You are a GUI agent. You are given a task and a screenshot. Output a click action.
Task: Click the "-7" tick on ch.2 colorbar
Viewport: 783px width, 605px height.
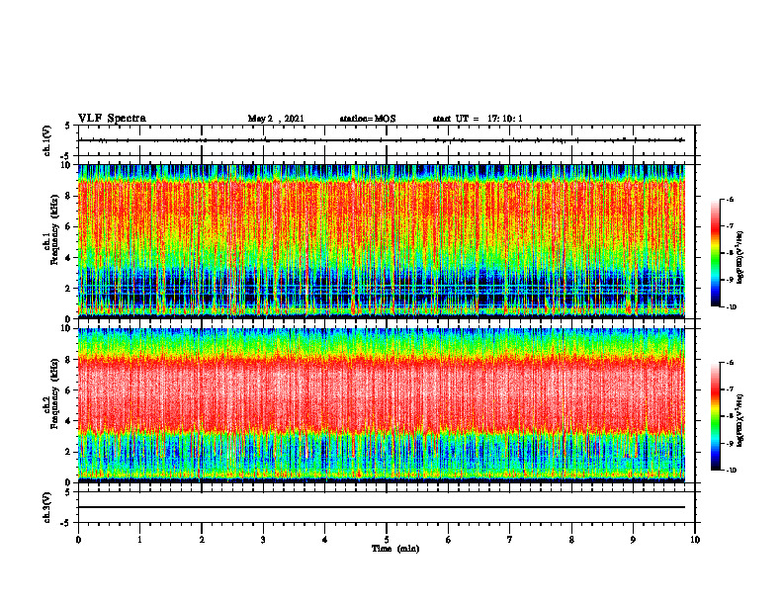[x=730, y=389]
